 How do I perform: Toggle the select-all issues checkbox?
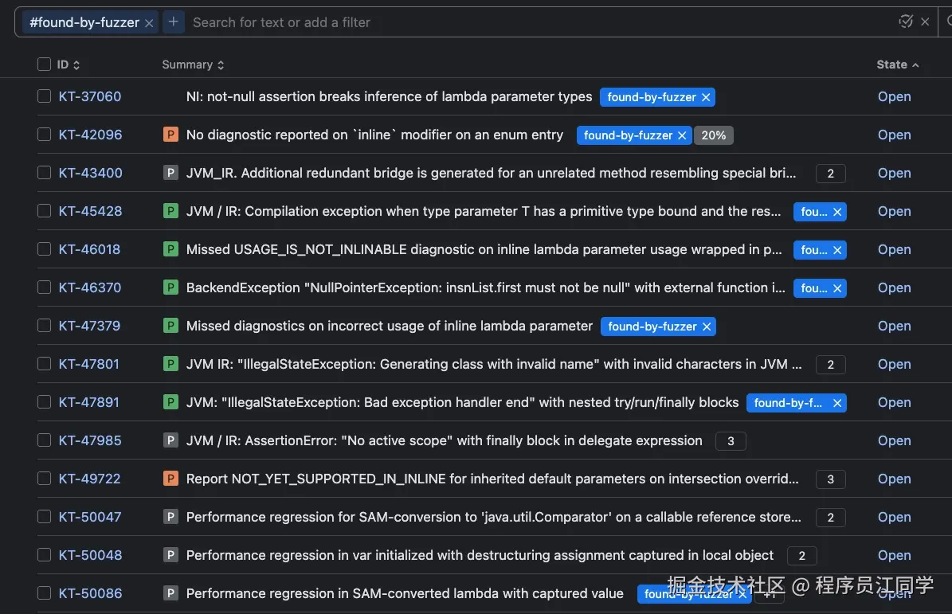tap(45, 65)
